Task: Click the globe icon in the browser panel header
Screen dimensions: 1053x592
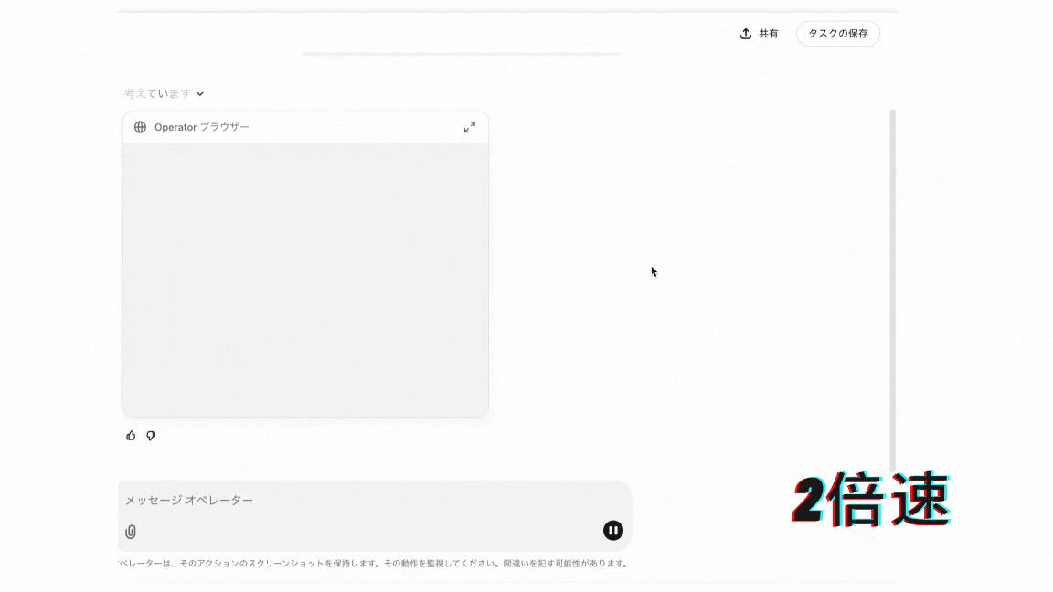Action: coord(139,127)
